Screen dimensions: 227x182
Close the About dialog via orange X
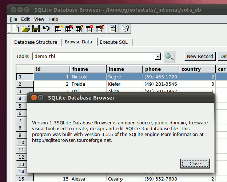34,98
